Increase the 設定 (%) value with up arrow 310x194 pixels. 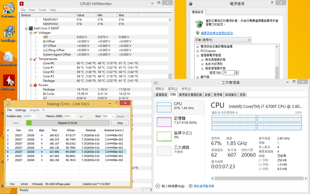click(237, 72)
